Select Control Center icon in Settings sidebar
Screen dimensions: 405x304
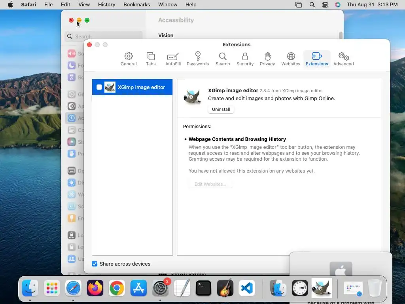[72, 130]
